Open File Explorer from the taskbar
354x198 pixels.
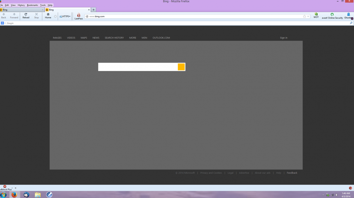click(x=38, y=195)
